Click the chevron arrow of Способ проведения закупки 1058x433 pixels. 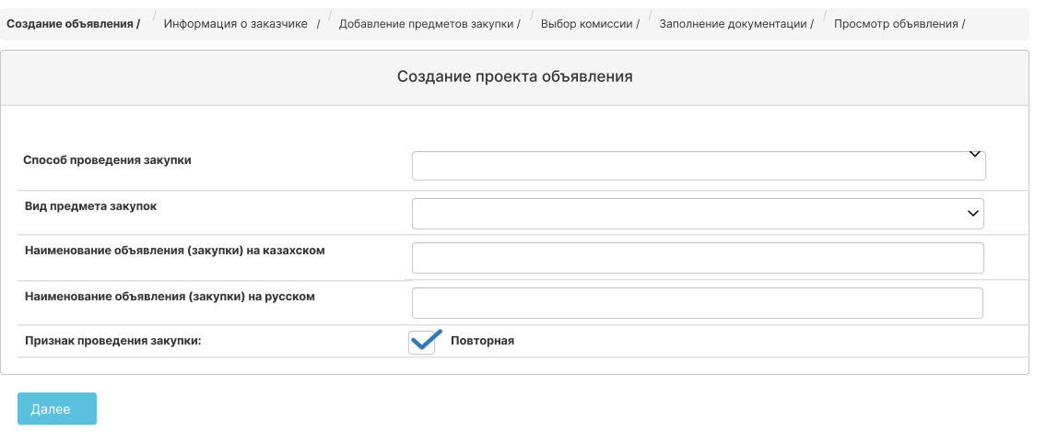(x=974, y=155)
